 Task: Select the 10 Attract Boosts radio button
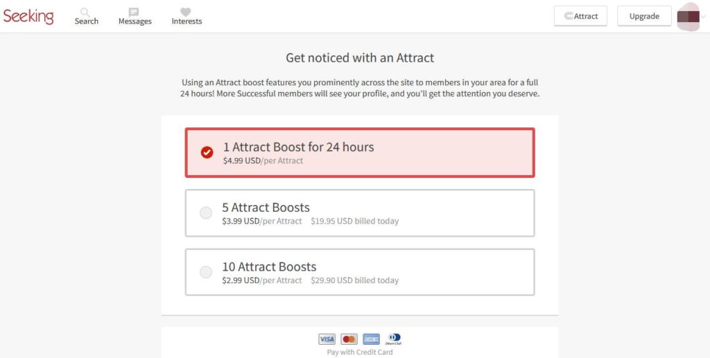pyautogui.click(x=206, y=272)
